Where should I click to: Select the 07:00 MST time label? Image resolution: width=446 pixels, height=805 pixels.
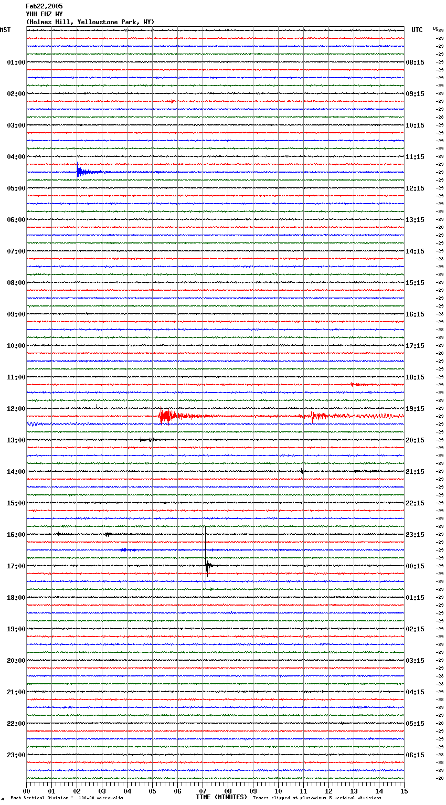point(16,251)
